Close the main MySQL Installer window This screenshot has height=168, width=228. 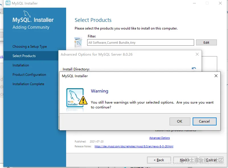pyautogui.click(x=220, y=3)
